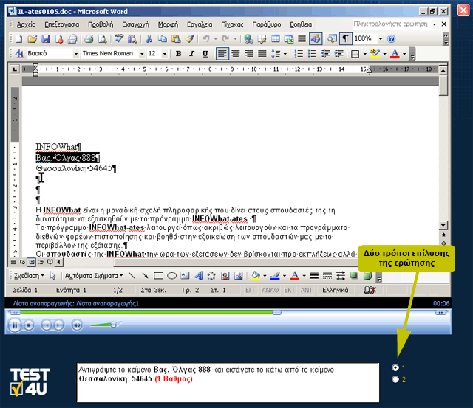Run the Spelling and Grammar check icon
The image size is (473, 408).
tap(119, 39)
